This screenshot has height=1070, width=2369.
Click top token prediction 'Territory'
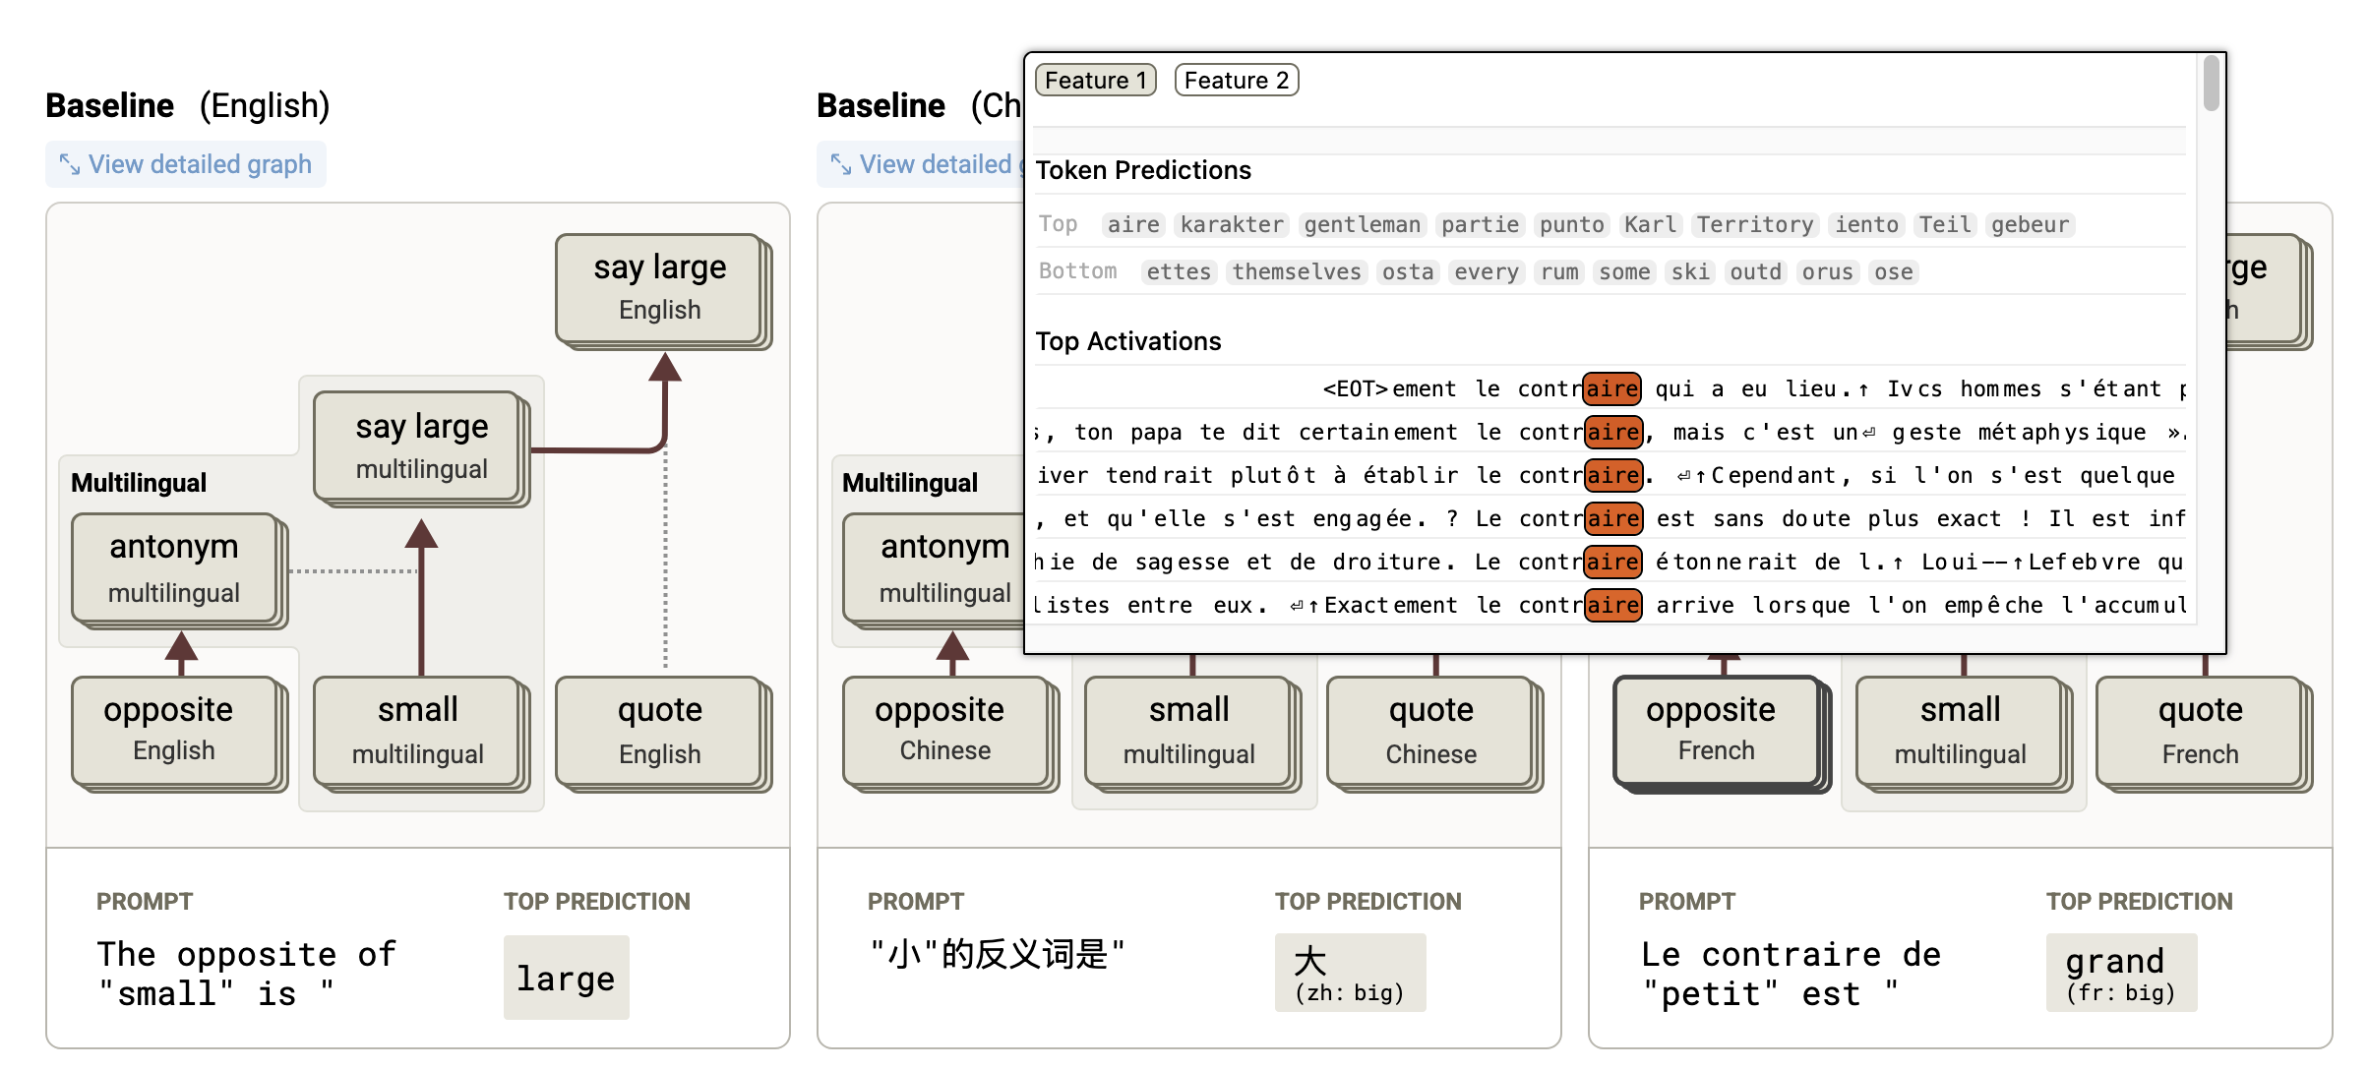(1755, 225)
